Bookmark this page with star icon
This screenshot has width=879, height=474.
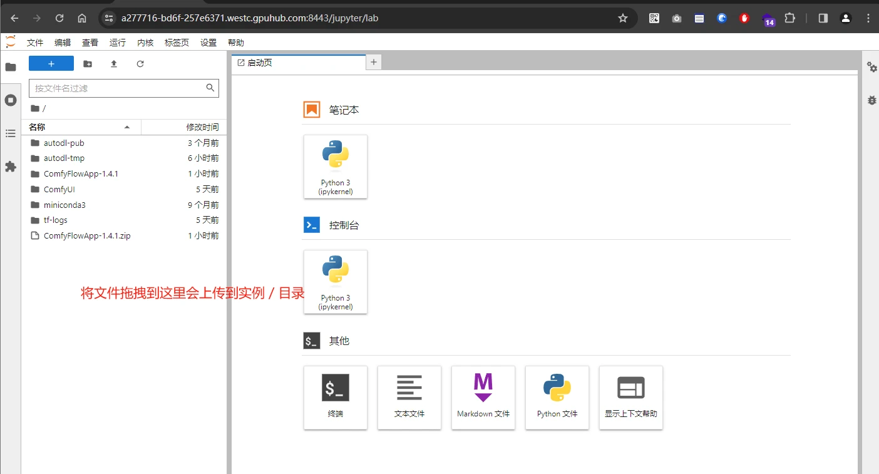coord(622,18)
